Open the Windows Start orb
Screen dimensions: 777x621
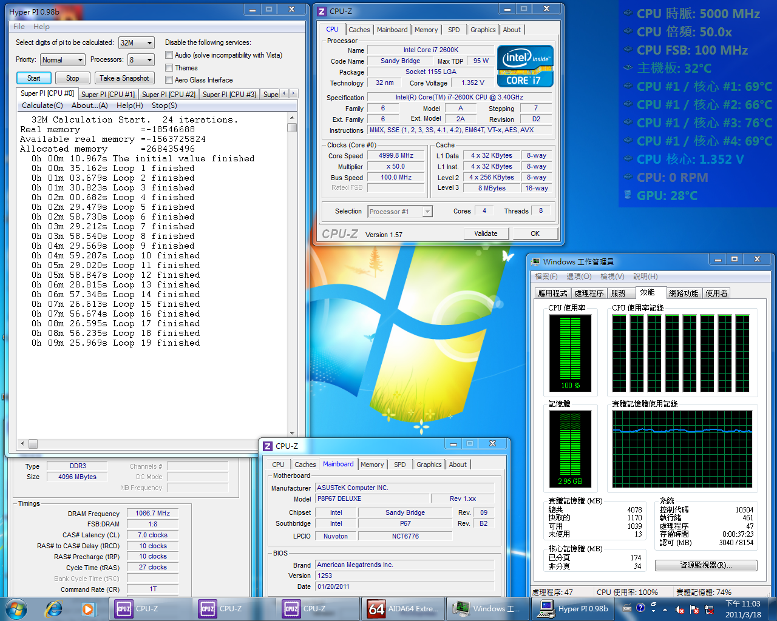(x=16, y=608)
